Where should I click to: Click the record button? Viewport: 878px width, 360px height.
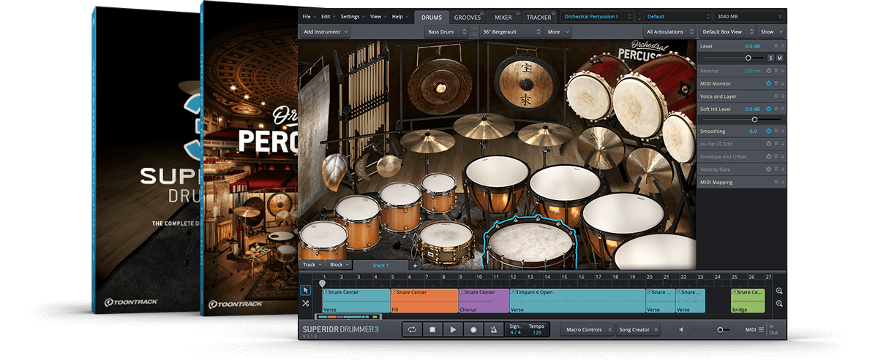(x=473, y=330)
